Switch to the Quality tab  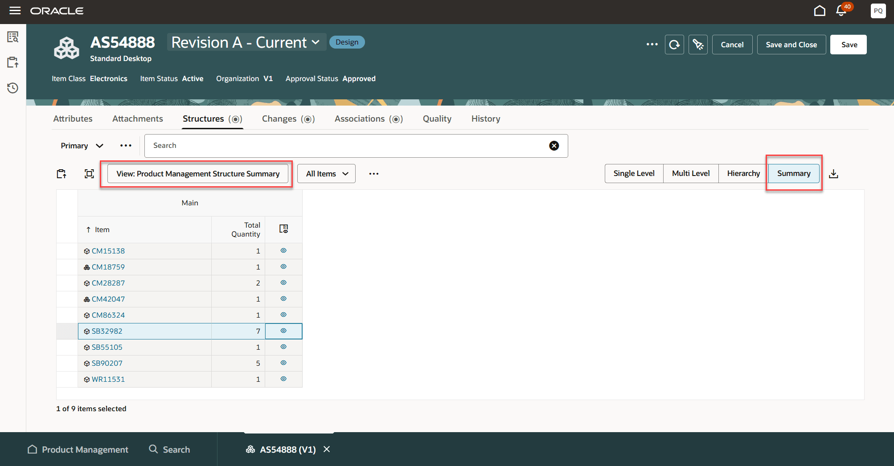[437, 119]
